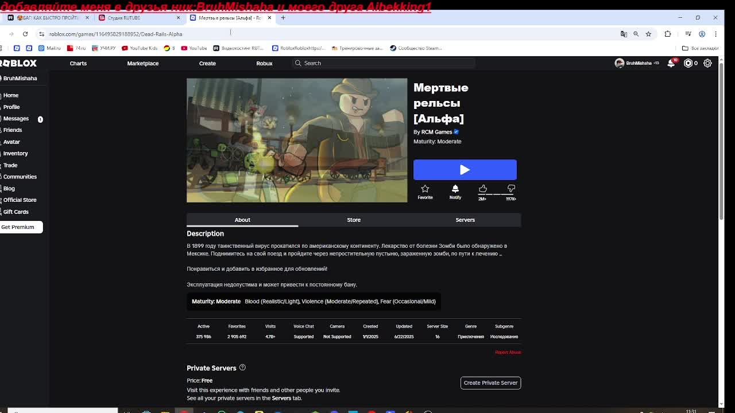Screen dimensions: 735x413
Task: Click the Report Abuse link
Action: click(x=508, y=352)
